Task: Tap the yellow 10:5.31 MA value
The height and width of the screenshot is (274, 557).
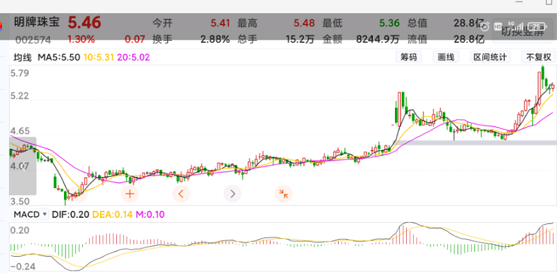Action: pyautogui.click(x=99, y=58)
